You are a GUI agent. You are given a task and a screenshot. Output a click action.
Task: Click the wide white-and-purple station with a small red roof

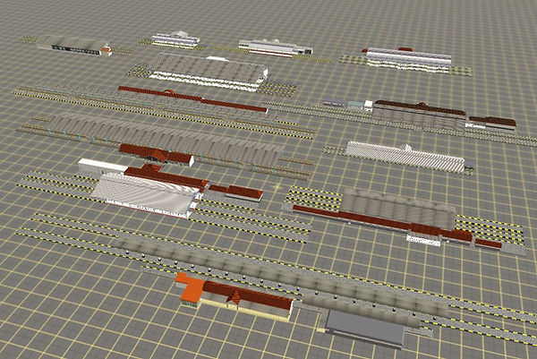pyautogui.click(x=407, y=58)
